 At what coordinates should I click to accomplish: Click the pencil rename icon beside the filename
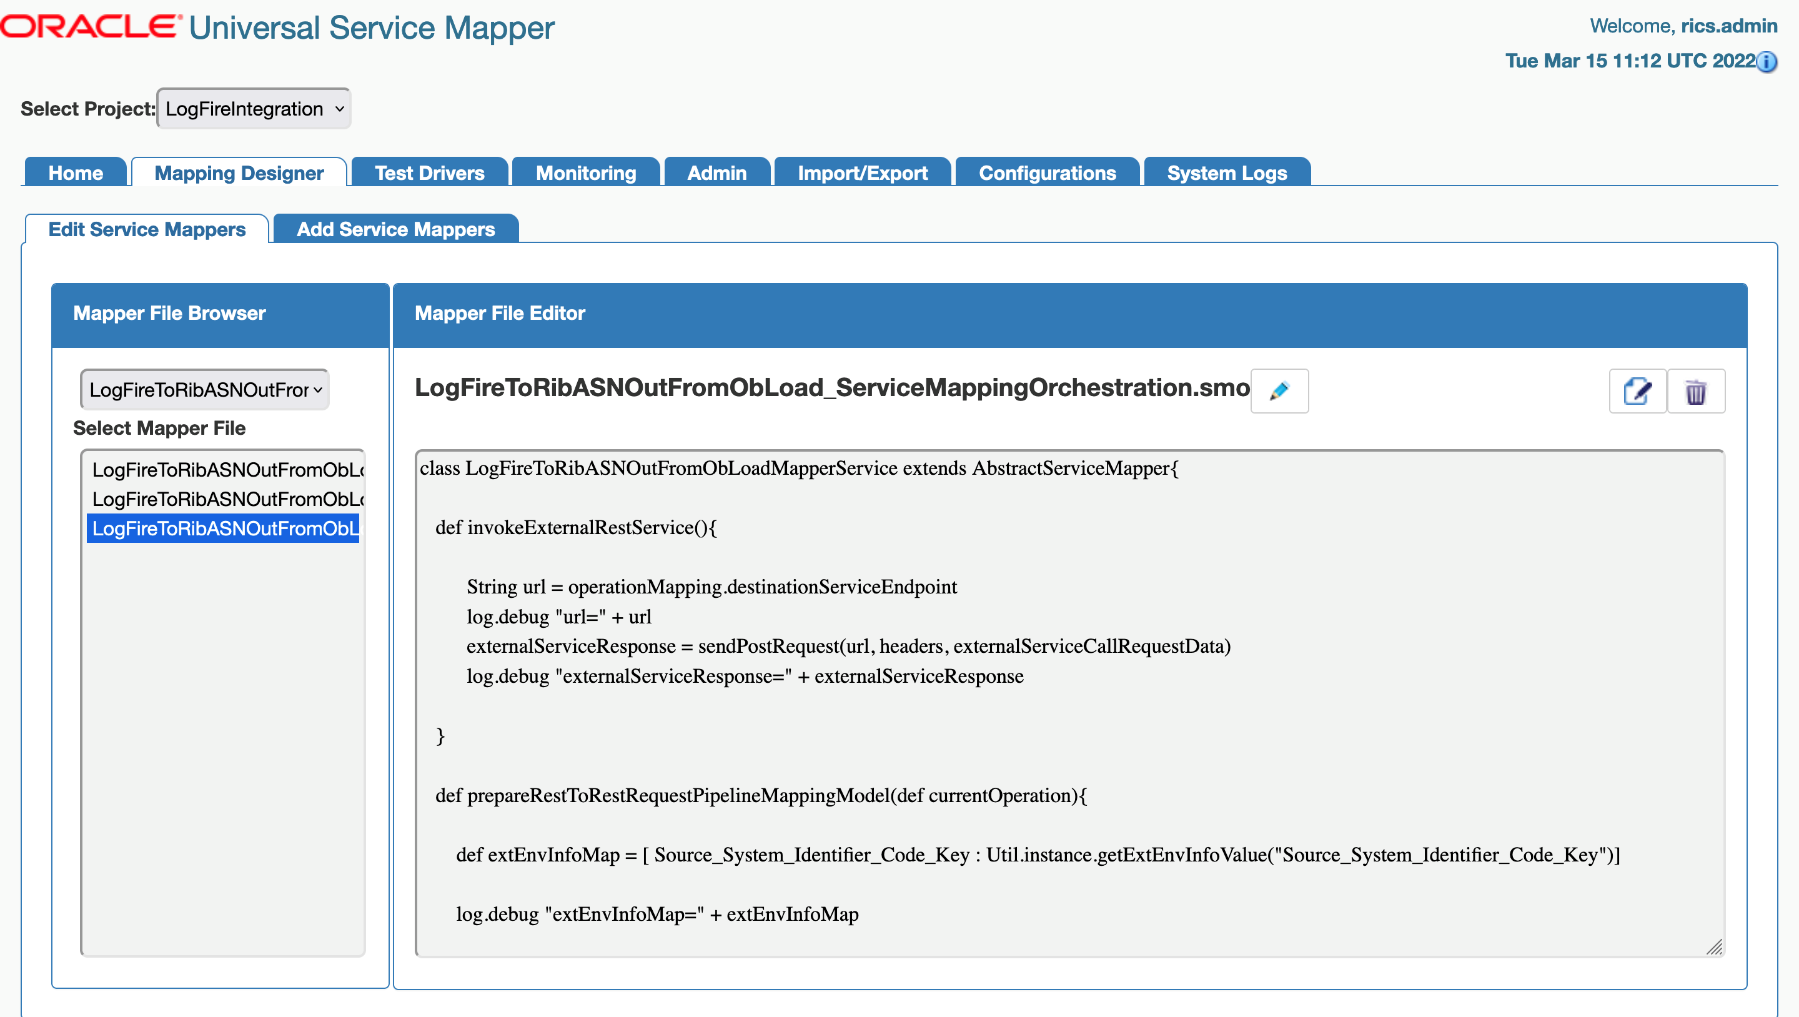[1278, 390]
